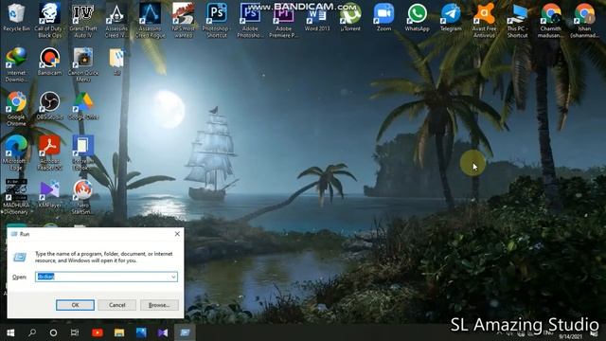Open Cortana circle on the taskbar

pyautogui.click(x=53, y=332)
